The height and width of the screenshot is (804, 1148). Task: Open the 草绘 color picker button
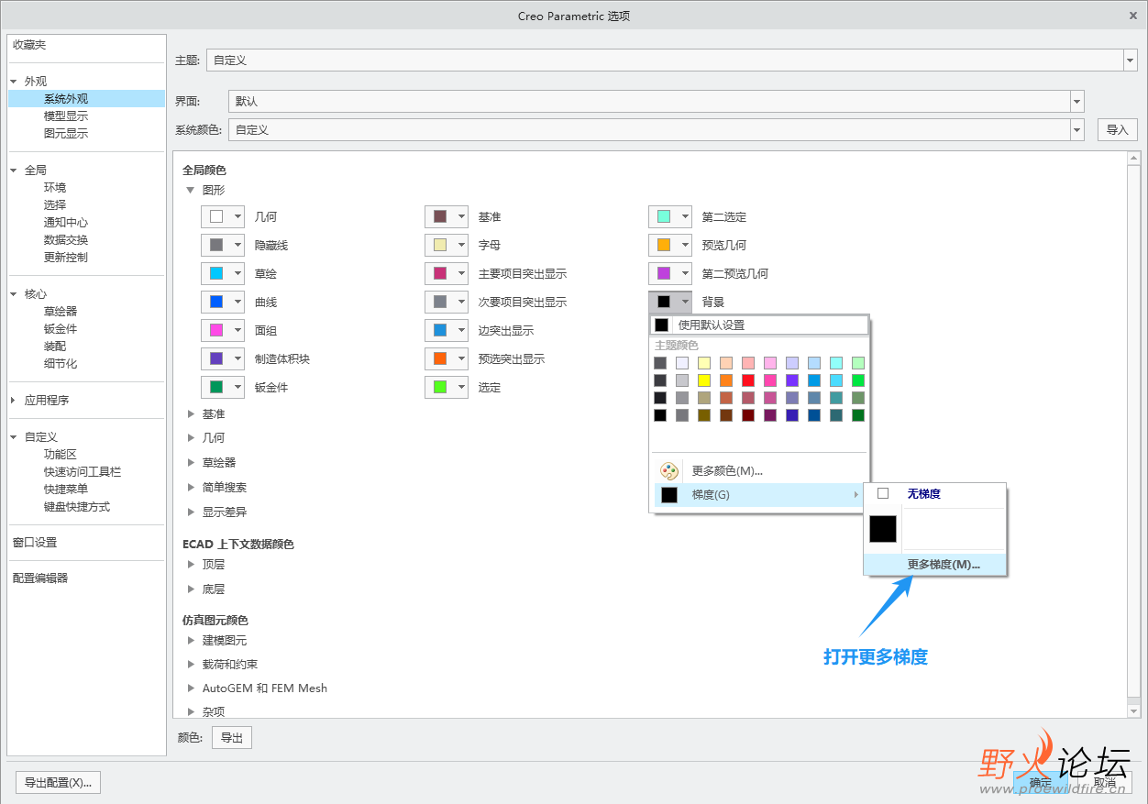click(x=223, y=274)
